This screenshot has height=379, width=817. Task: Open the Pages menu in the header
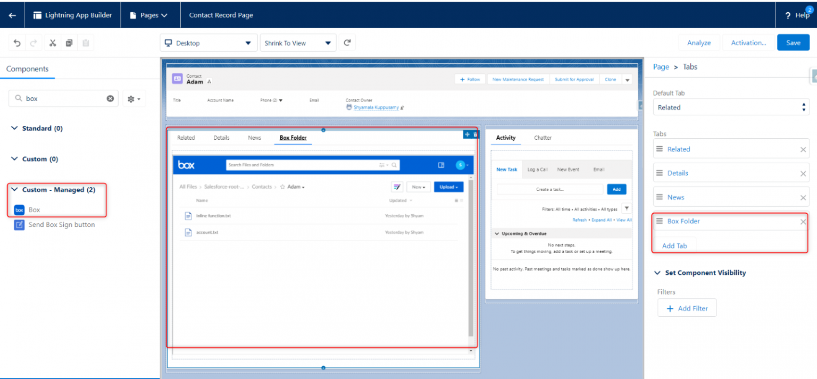coord(150,15)
